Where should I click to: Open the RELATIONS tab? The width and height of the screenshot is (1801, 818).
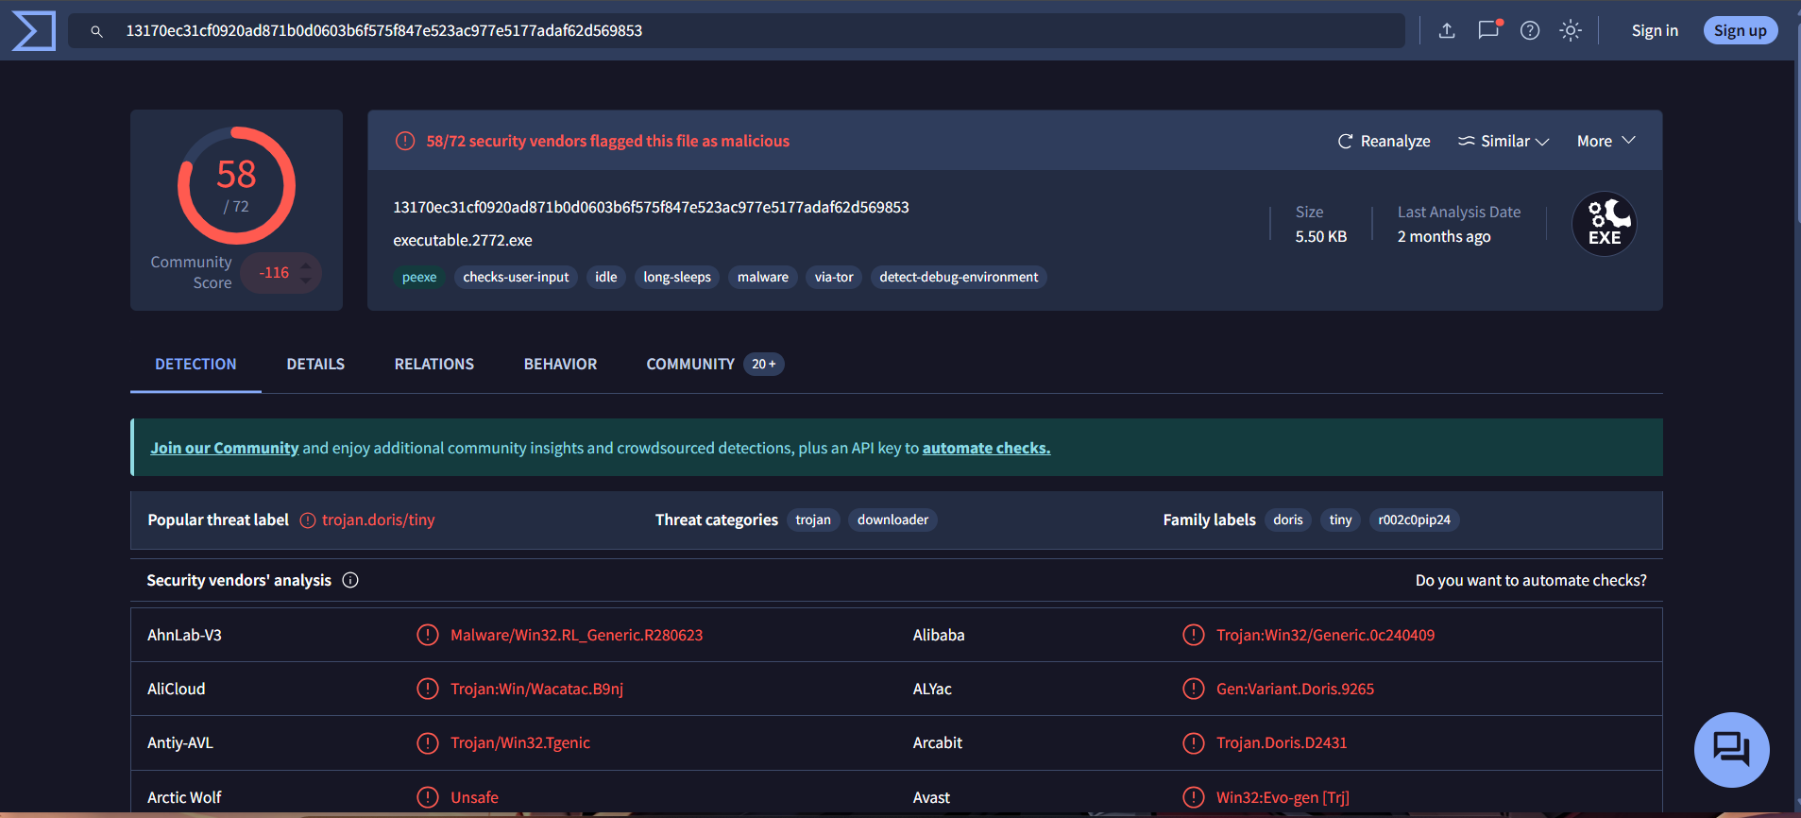[x=434, y=364]
